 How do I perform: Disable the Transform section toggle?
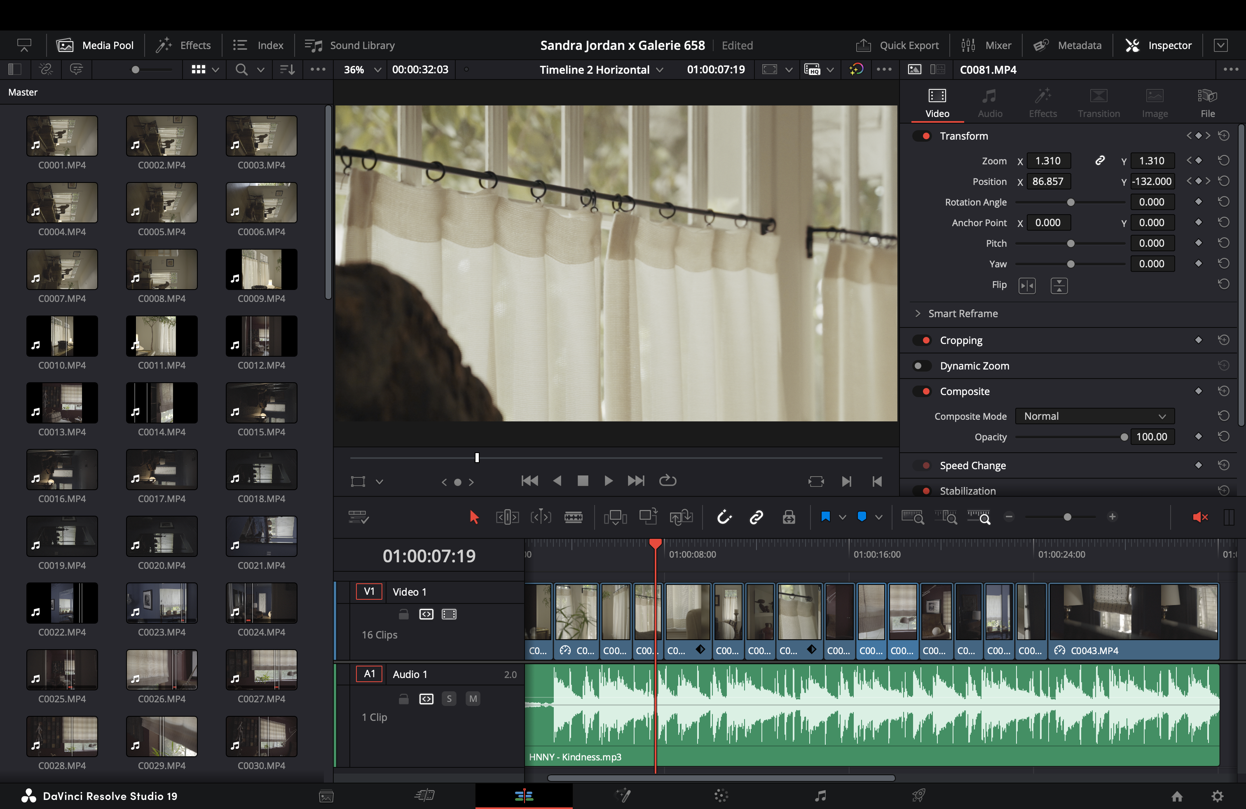[x=922, y=136]
